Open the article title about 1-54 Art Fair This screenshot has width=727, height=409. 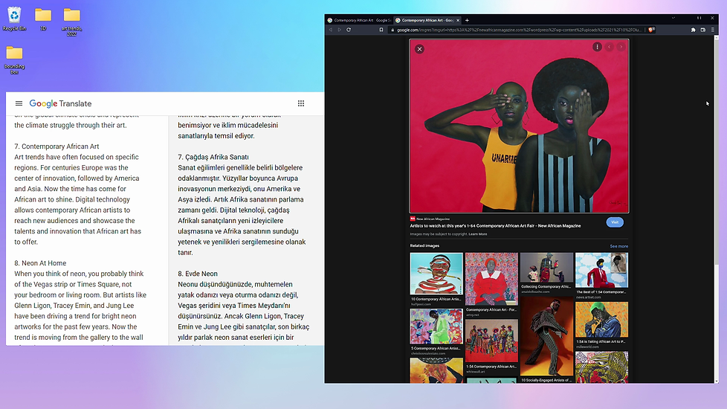(x=495, y=226)
